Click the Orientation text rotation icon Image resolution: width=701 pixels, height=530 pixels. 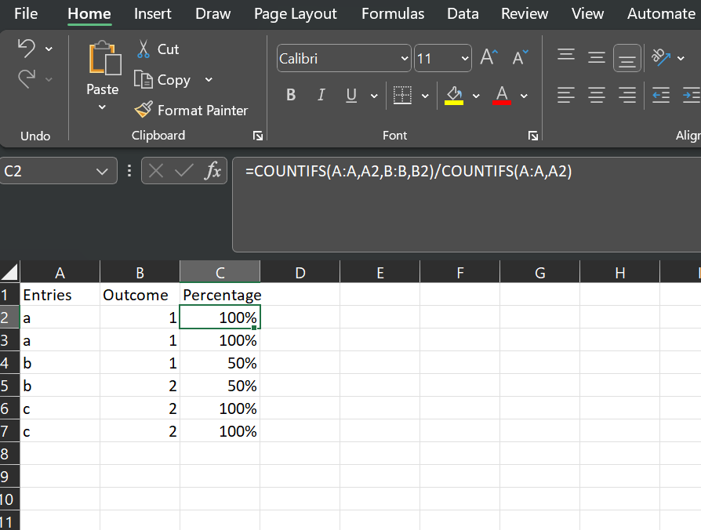tap(661, 57)
